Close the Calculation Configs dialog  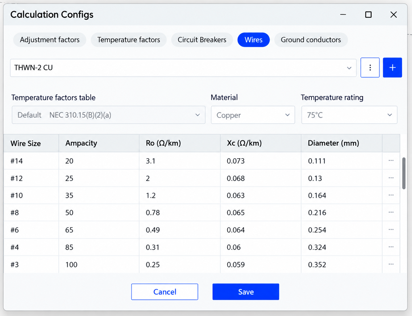[x=394, y=15]
